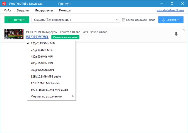Click the Free YouTube Download app icon
The image size is (188, 133).
point(4,4)
